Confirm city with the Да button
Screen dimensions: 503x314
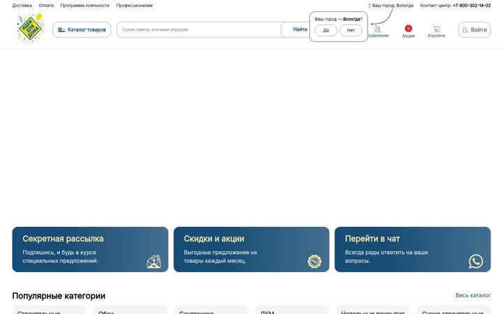pyautogui.click(x=326, y=31)
